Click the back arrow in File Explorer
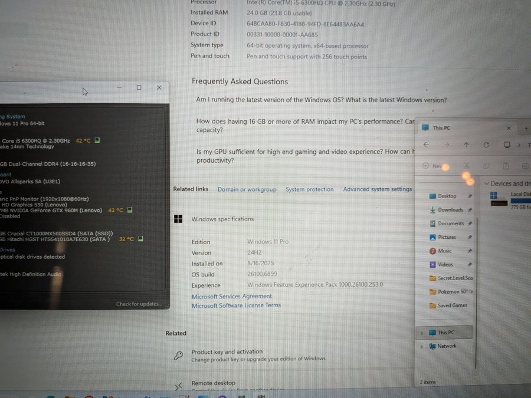Screen dimensions: 531x398 pyautogui.click(x=426, y=145)
